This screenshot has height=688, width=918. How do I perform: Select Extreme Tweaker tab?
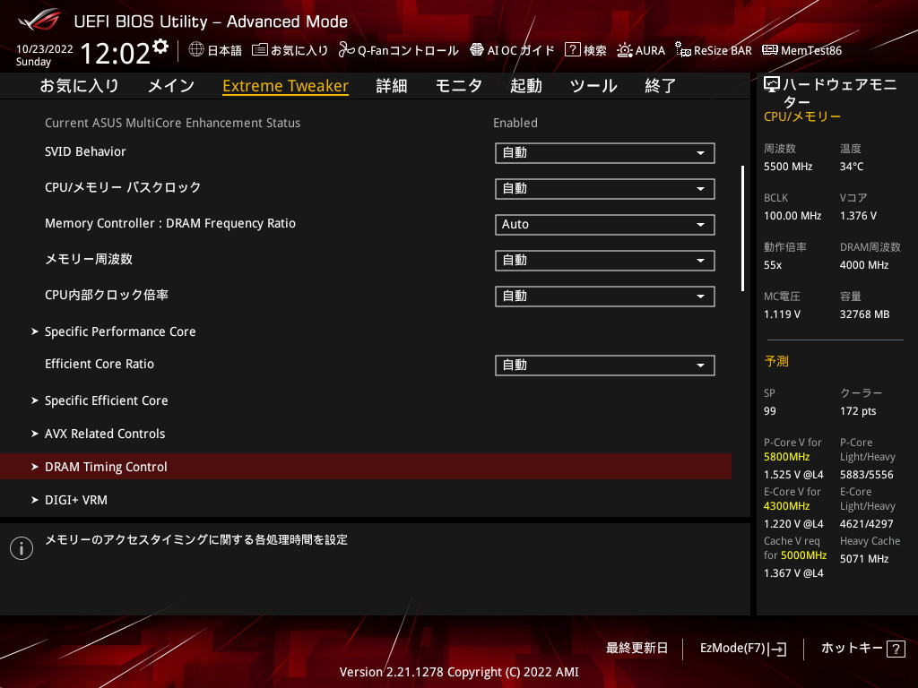(x=286, y=86)
